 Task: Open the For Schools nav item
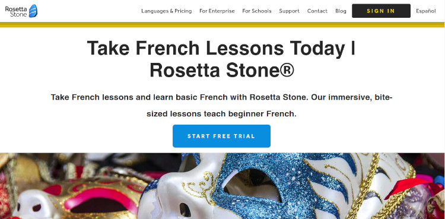[x=257, y=11]
